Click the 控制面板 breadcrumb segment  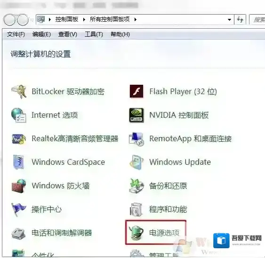pos(67,19)
